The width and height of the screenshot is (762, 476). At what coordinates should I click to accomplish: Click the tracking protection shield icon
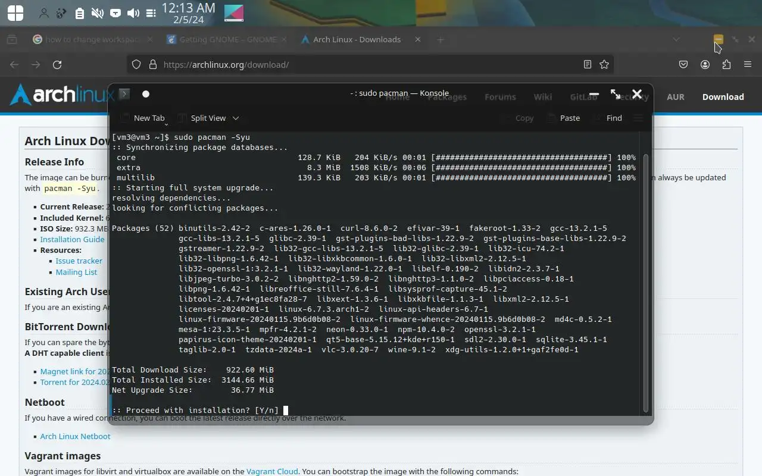(x=136, y=64)
